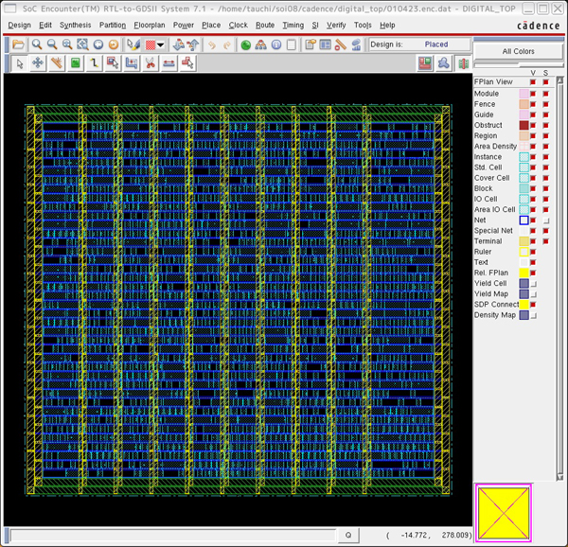Screen dimensions: 568x547
Task: Click the All Colors button
Action: pos(518,51)
